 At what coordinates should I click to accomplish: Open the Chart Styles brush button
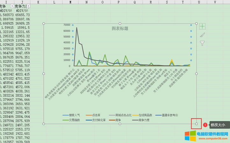point(202,35)
